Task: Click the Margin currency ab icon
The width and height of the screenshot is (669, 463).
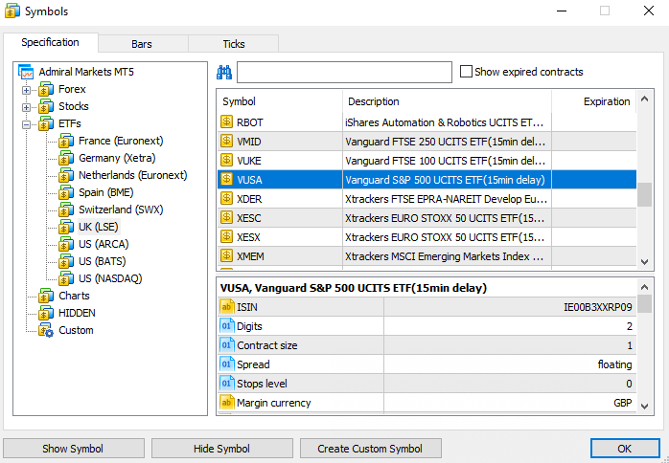Action: (226, 403)
